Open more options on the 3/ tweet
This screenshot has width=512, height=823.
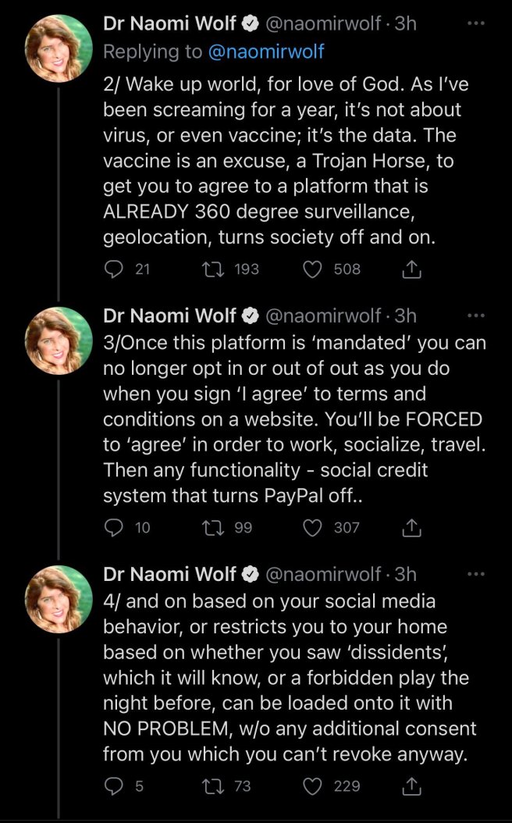[475, 315]
